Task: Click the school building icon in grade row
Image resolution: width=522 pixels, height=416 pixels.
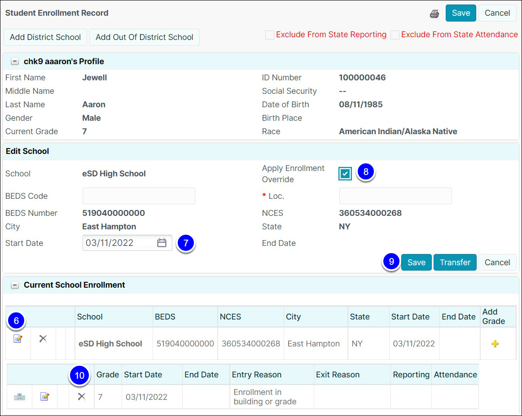Action: pos(19,397)
